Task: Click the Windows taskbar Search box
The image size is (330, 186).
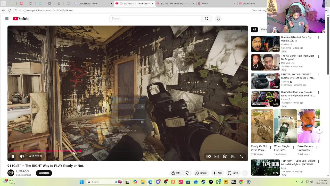Action: click(x=105, y=182)
